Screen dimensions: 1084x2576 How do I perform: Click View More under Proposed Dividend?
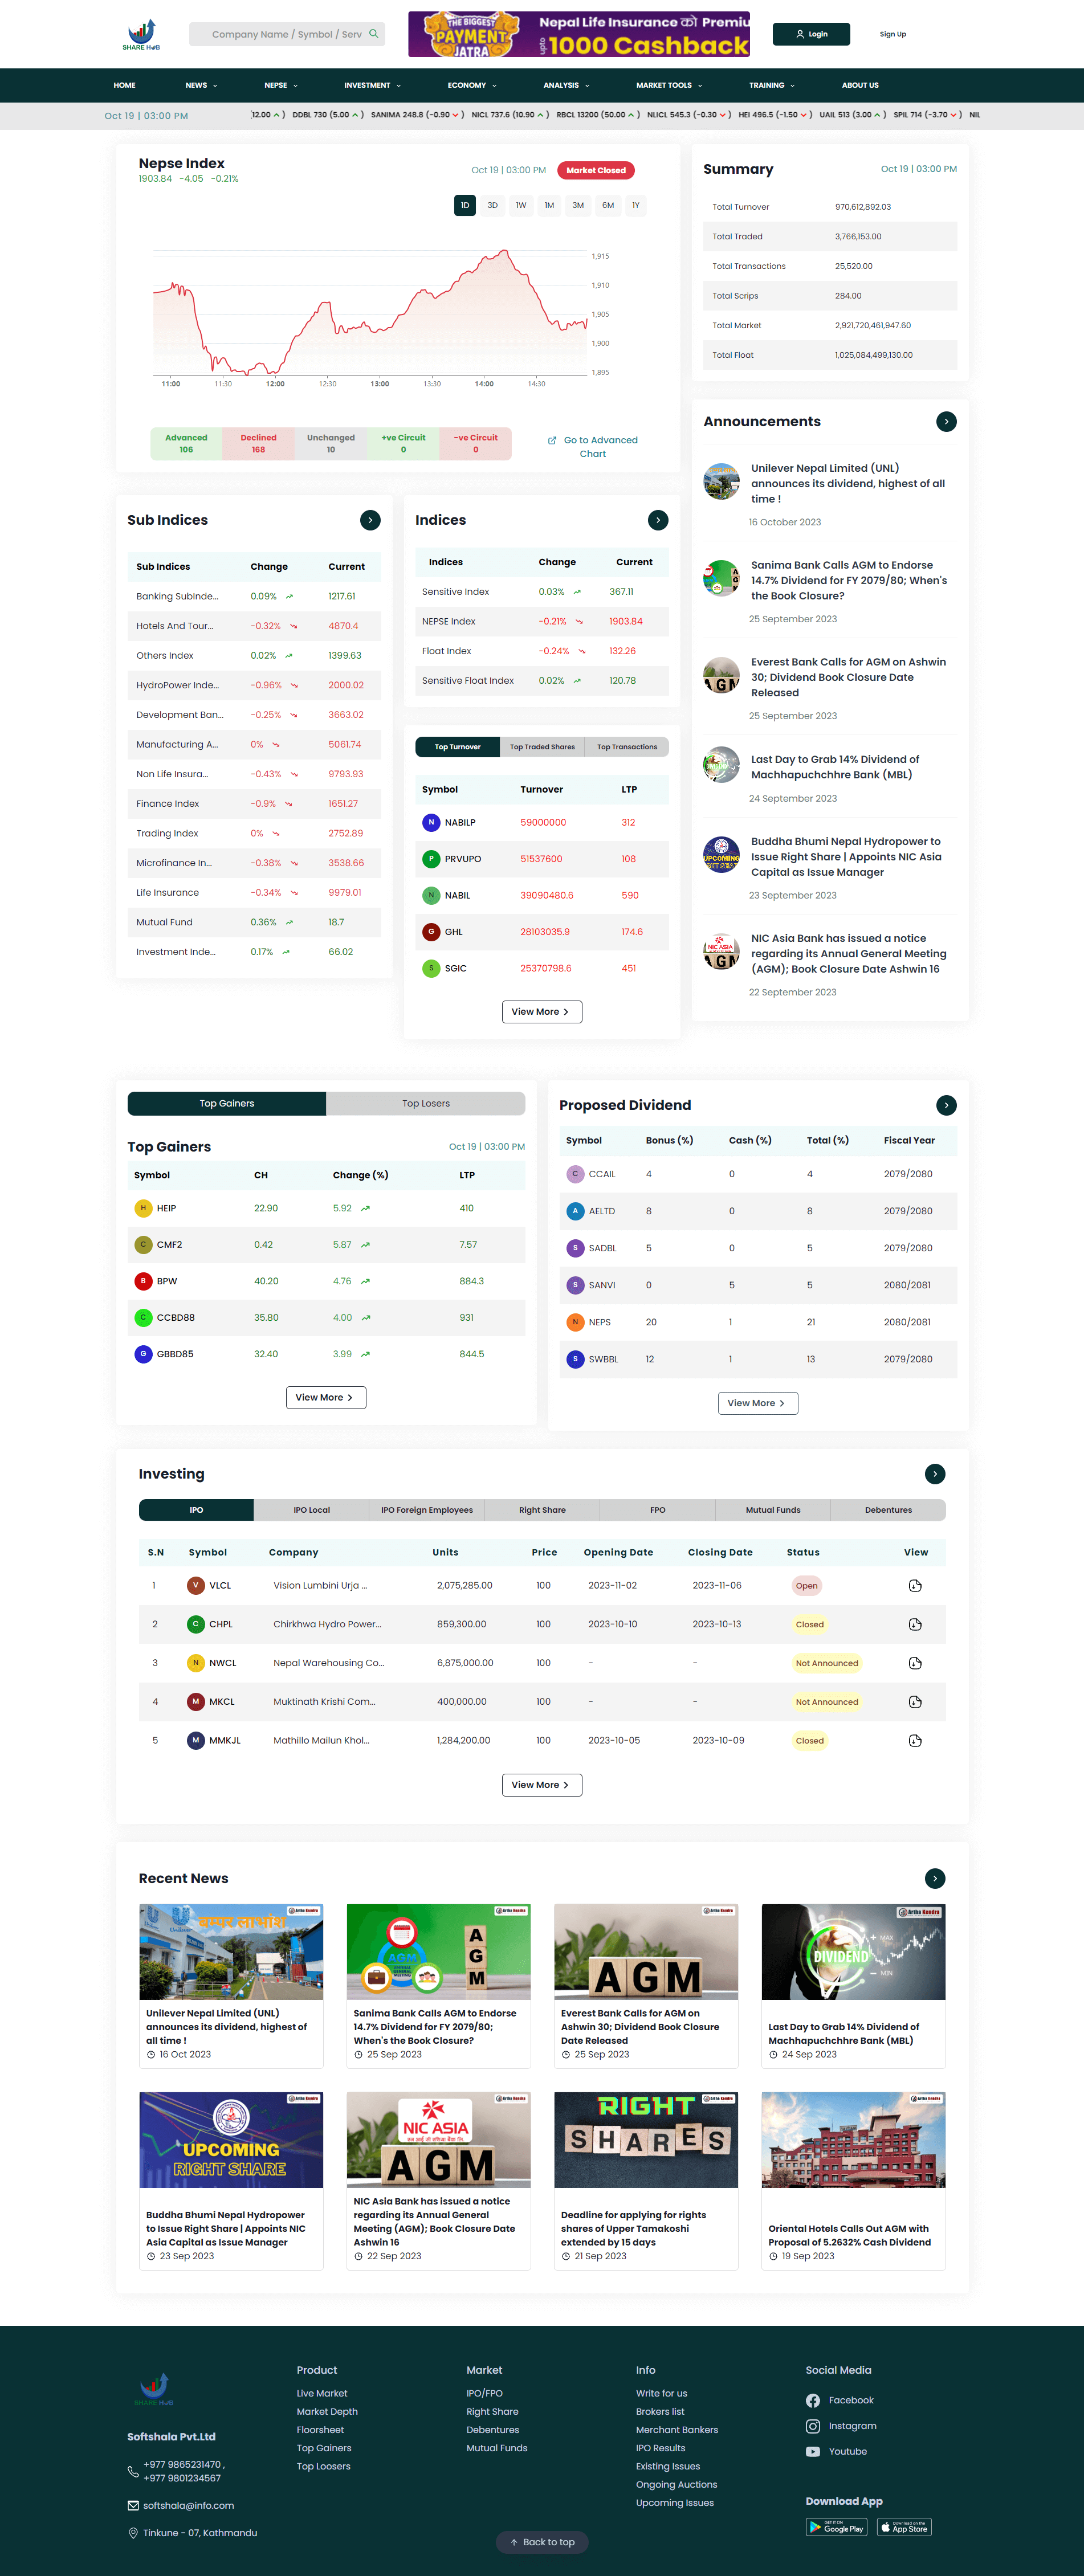pos(758,1403)
